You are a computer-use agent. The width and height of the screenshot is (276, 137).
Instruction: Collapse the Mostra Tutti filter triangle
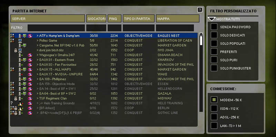(x=211, y=19)
